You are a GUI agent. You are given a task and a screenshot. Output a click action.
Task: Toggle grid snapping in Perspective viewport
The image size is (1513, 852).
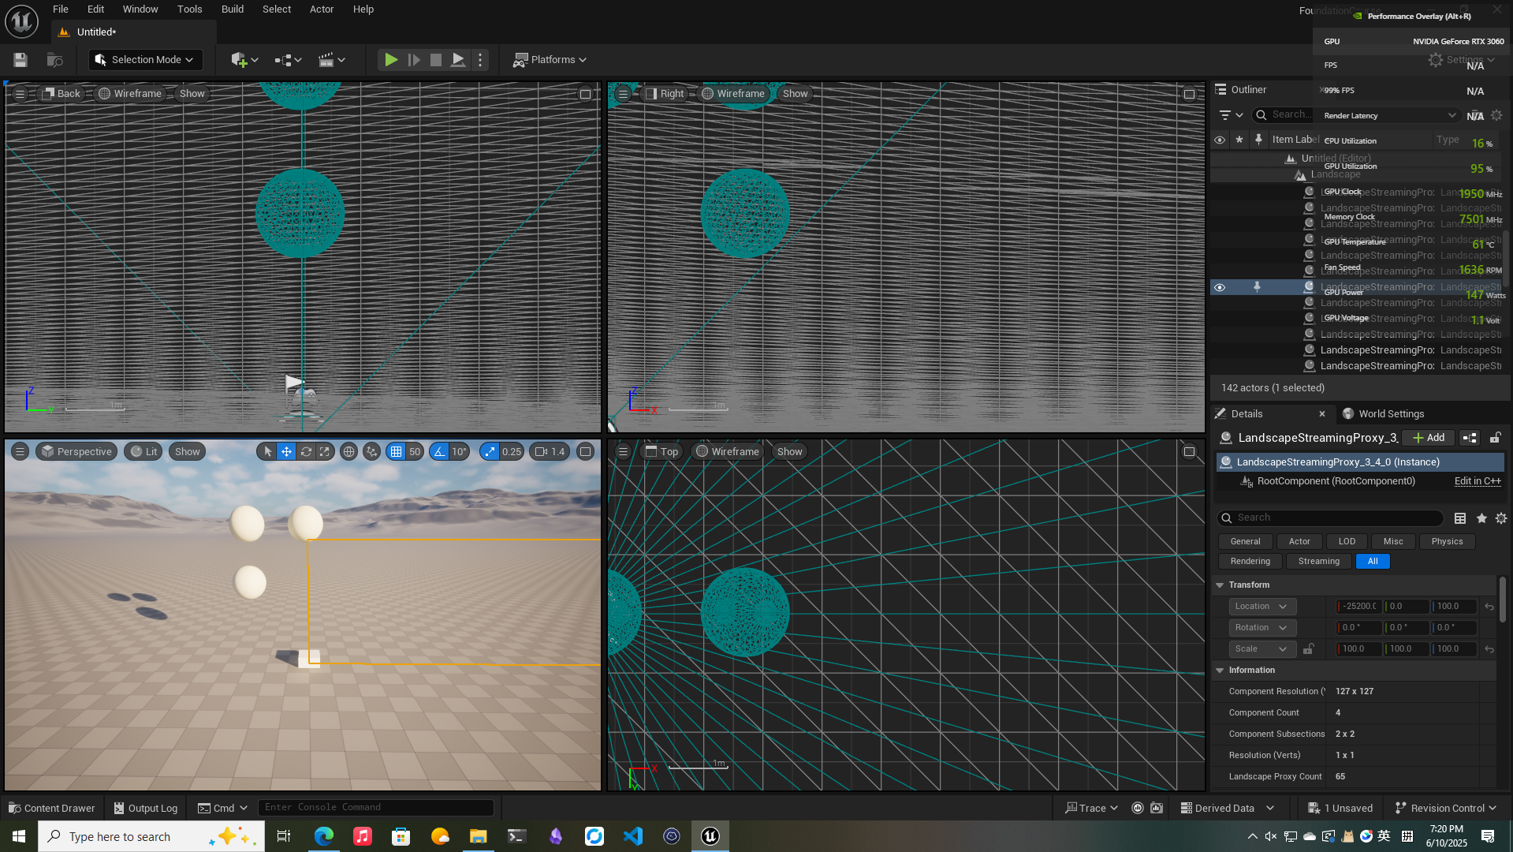point(396,452)
